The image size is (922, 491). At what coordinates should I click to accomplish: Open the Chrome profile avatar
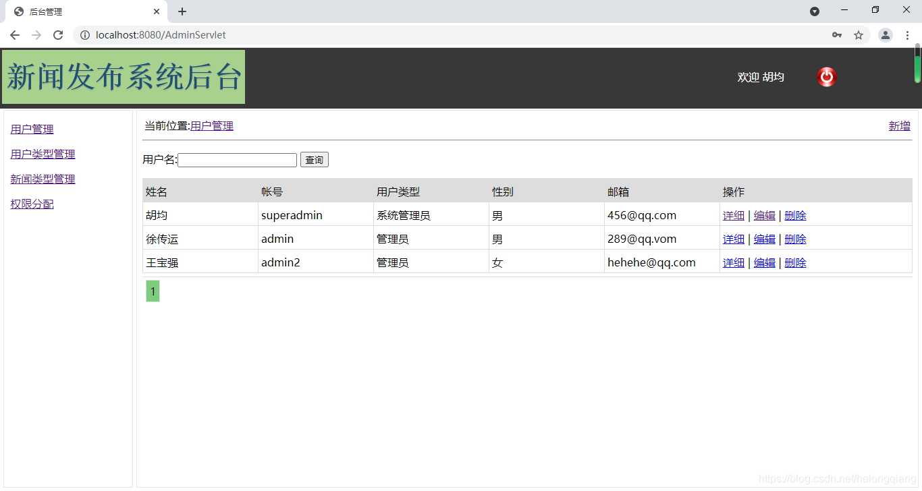[x=885, y=35]
